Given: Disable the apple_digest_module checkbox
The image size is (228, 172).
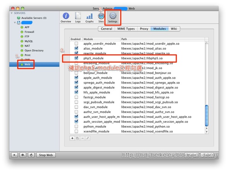Looking at the screenshot, I should [x=76, y=87].
